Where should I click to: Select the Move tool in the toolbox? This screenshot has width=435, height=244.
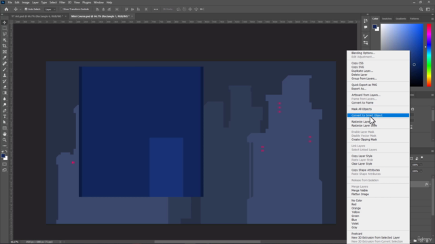click(5, 22)
